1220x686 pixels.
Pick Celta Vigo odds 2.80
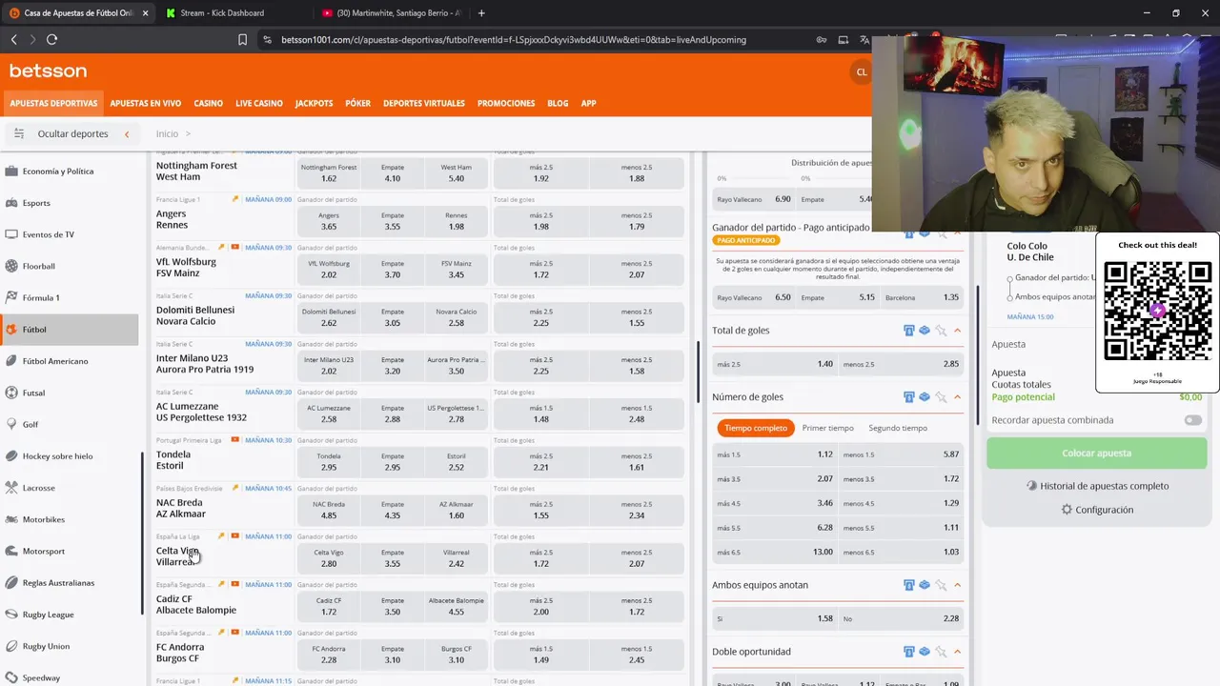tap(329, 558)
